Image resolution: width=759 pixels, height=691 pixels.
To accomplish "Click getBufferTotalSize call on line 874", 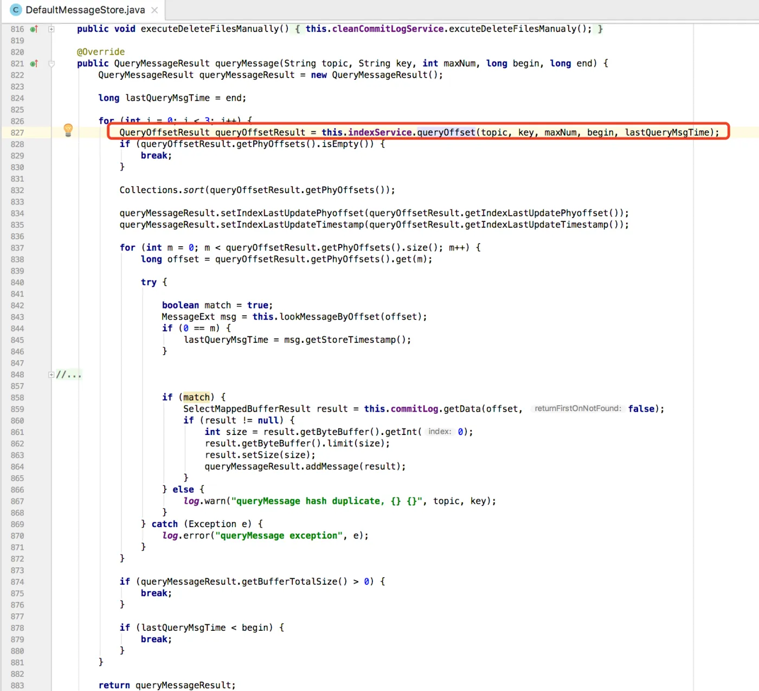I will click(x=290, y=581).
